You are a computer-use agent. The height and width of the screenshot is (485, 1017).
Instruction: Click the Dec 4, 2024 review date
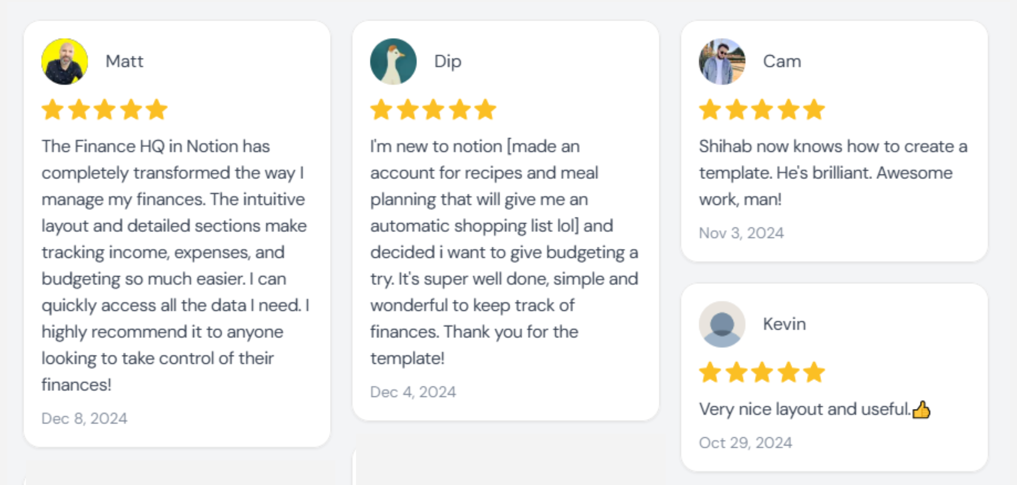tap(413, 392)
